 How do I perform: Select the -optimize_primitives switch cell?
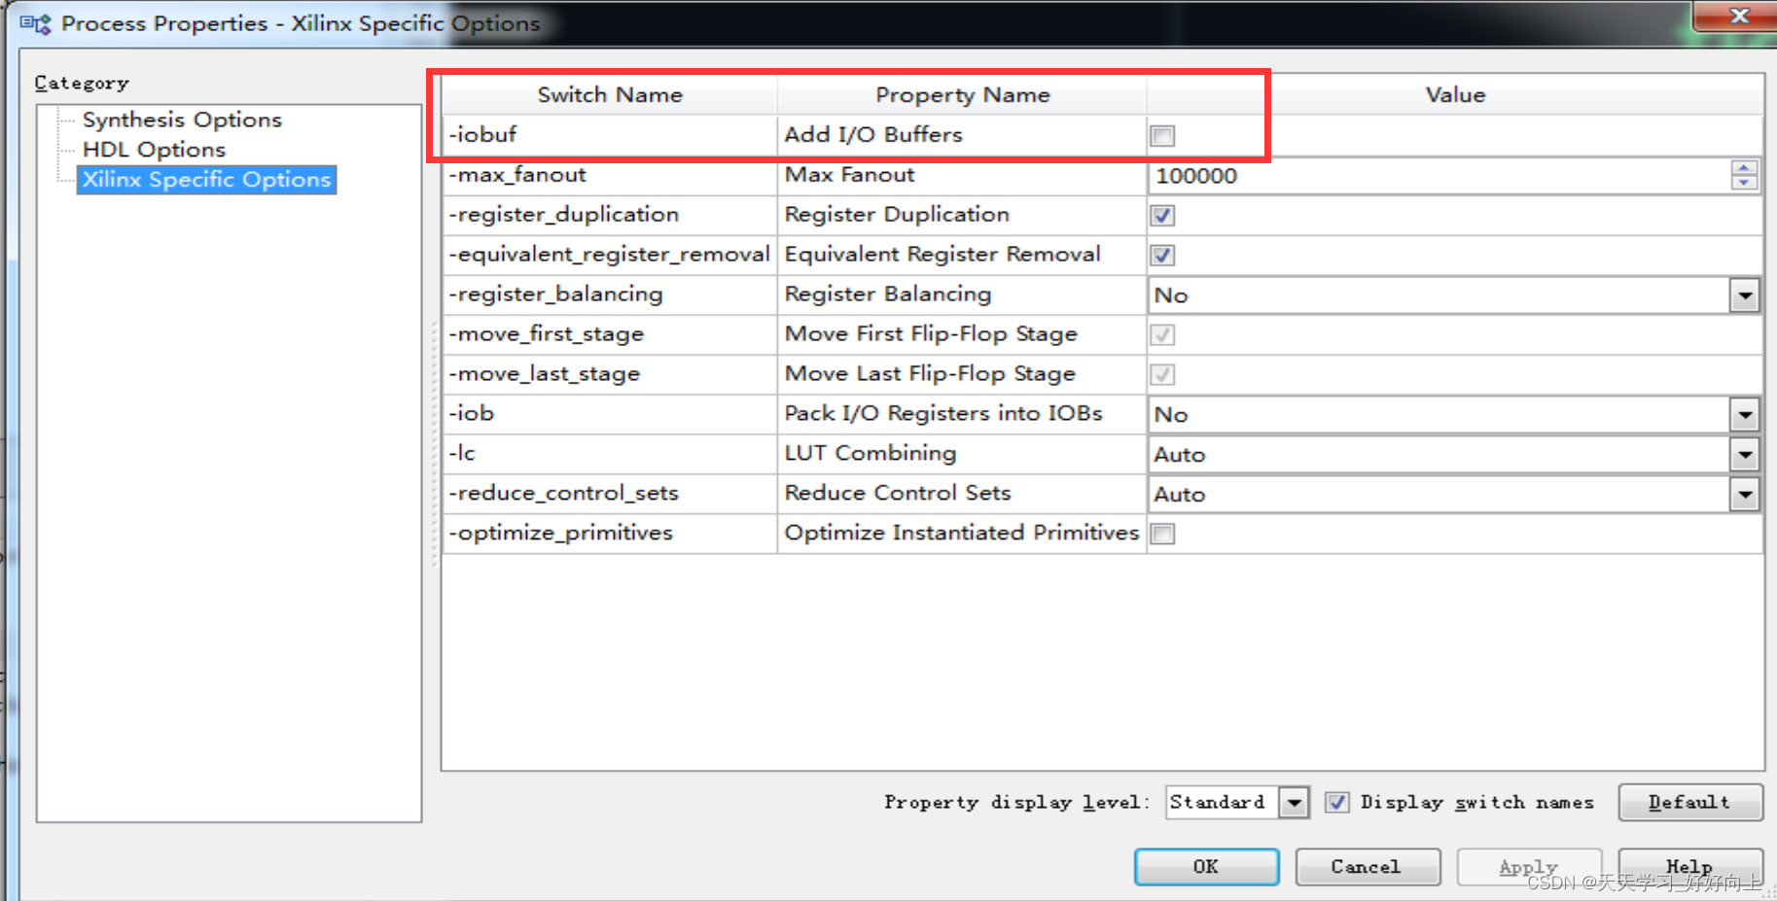pyautogui.click(x=610, y=534)
